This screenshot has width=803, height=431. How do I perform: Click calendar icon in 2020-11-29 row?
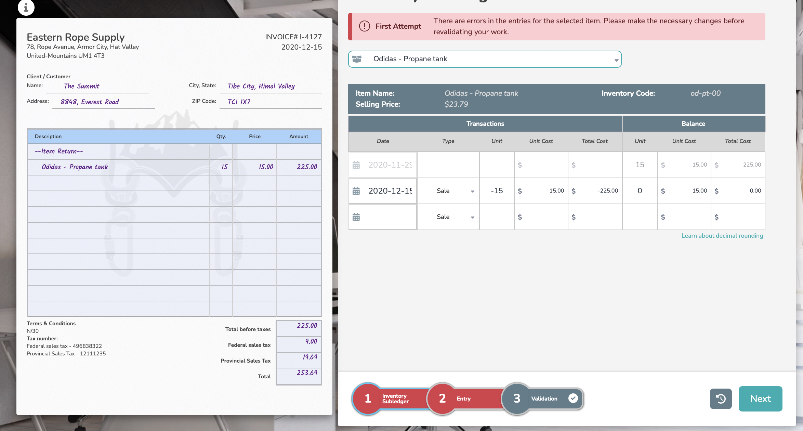[356, 165]
